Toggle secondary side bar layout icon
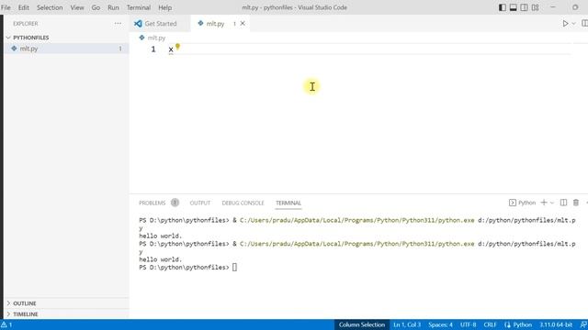The width and height of the screenshot is (588, 330). click(x=524, y=7)
